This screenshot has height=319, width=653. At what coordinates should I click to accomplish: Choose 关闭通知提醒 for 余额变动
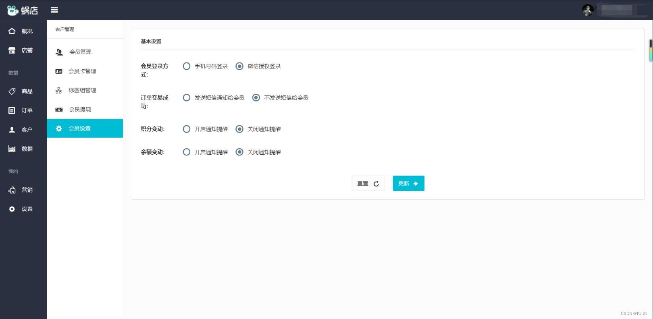pos(239,152)
